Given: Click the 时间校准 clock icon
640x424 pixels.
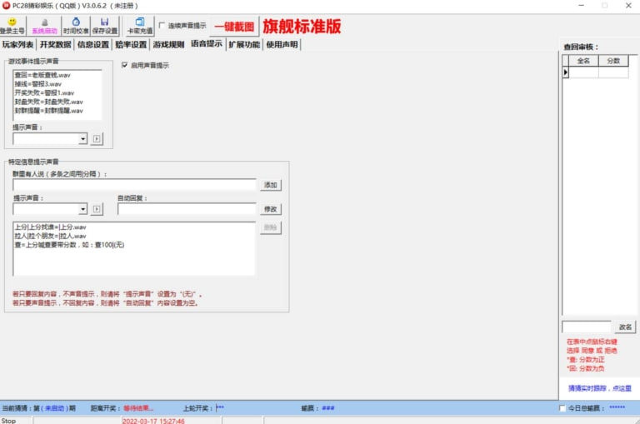Looking at the screenshot, I should [x=76, y=23].
